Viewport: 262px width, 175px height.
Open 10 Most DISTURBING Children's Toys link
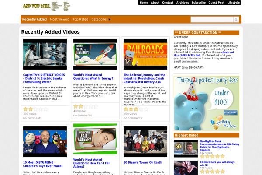[x=43, y=164]
